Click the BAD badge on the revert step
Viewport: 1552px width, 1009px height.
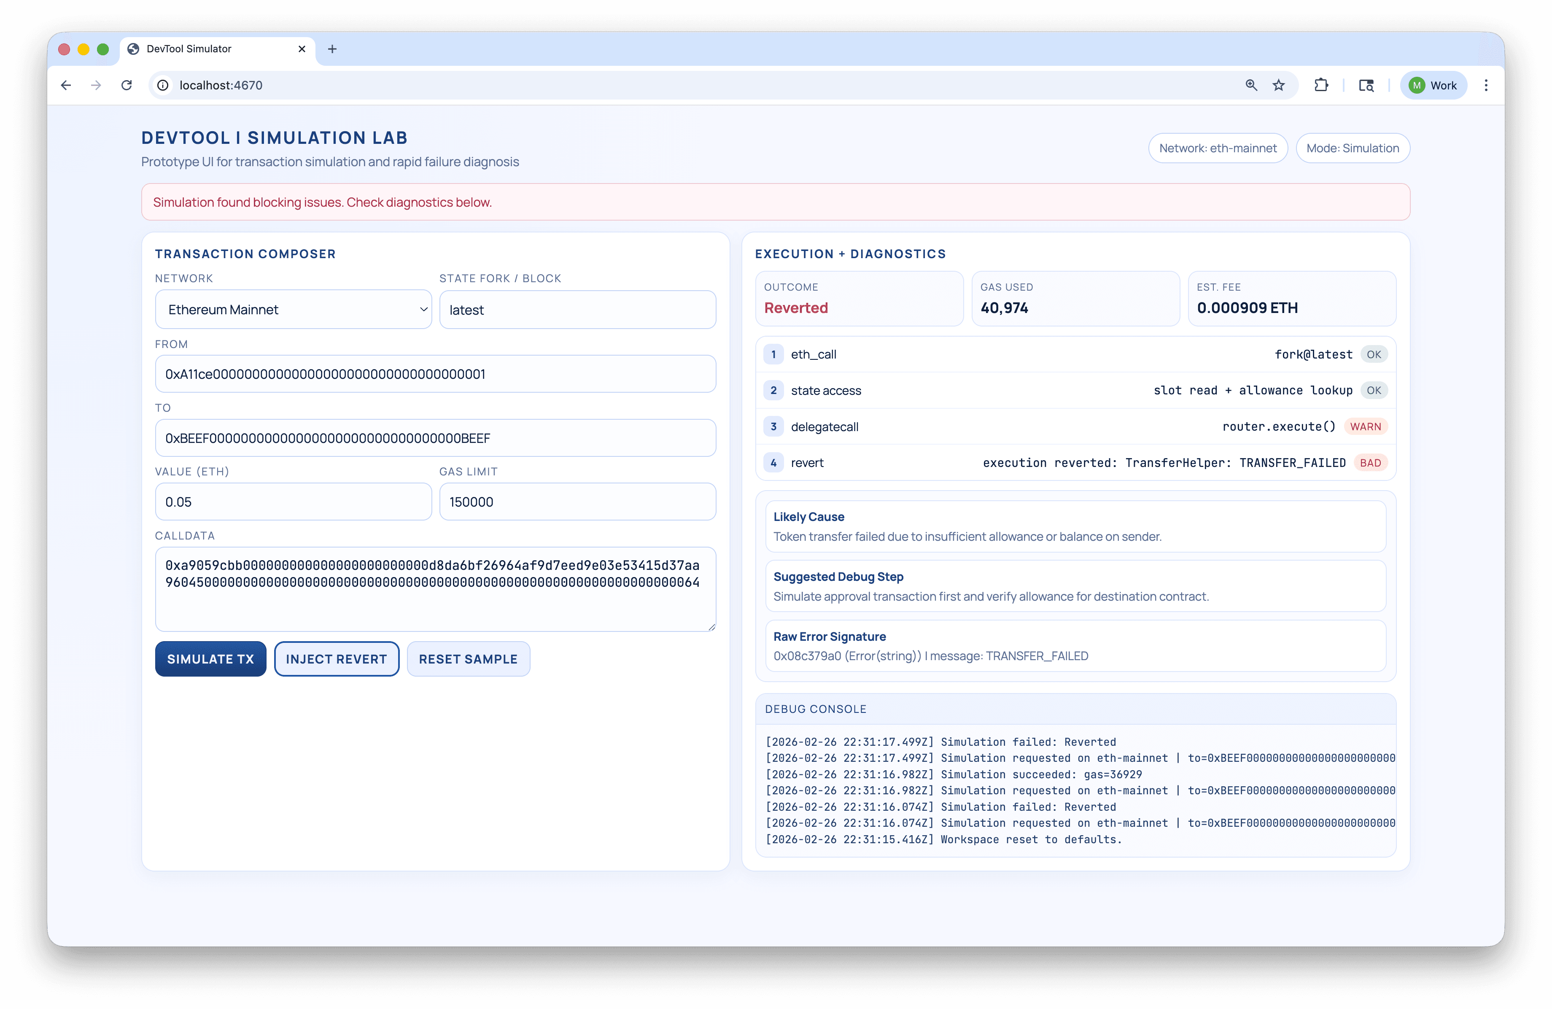point(1371,462)
